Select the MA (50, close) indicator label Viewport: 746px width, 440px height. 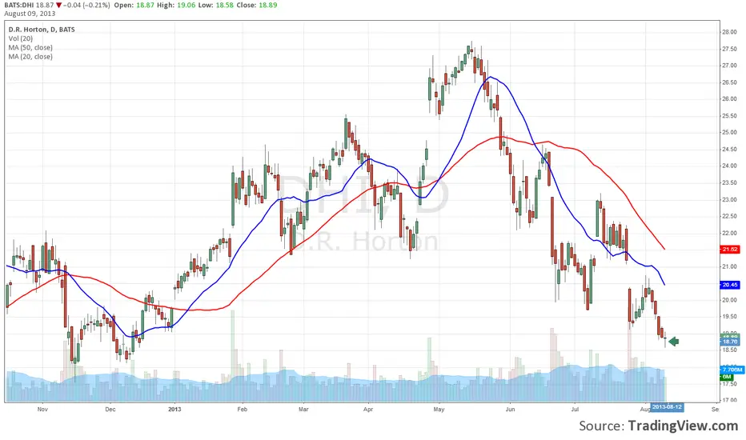click(30, 47)
